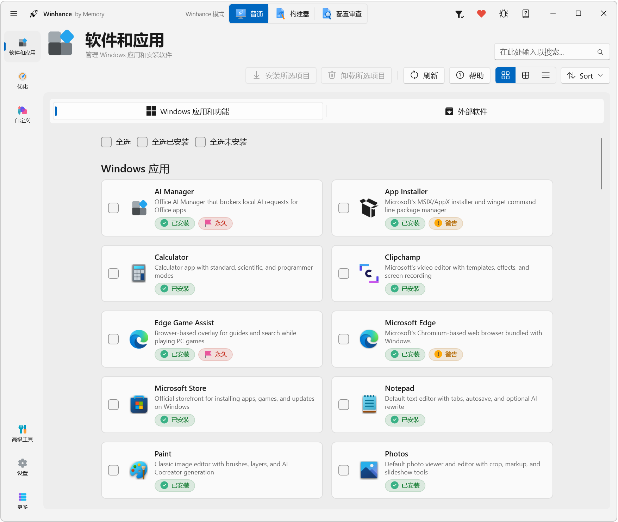Mark the Notepad checkbox

(x=344, y=405)
